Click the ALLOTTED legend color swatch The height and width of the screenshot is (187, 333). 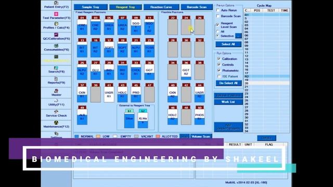pos(158,136)
